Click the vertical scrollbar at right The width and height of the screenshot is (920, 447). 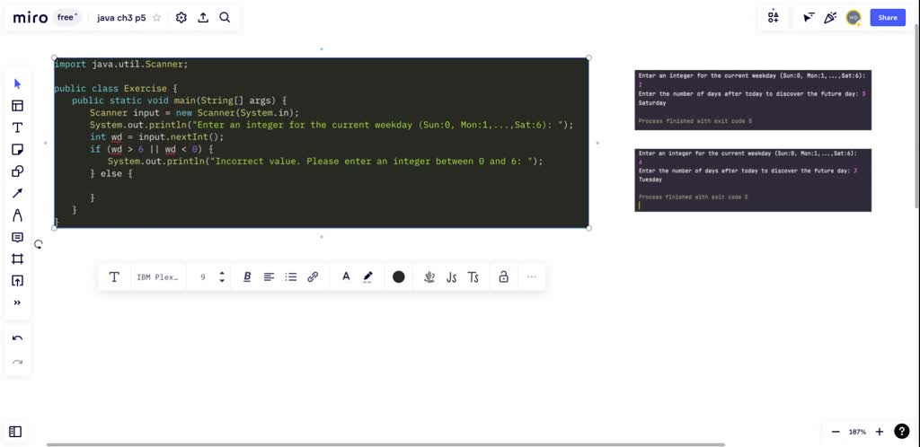917,118
